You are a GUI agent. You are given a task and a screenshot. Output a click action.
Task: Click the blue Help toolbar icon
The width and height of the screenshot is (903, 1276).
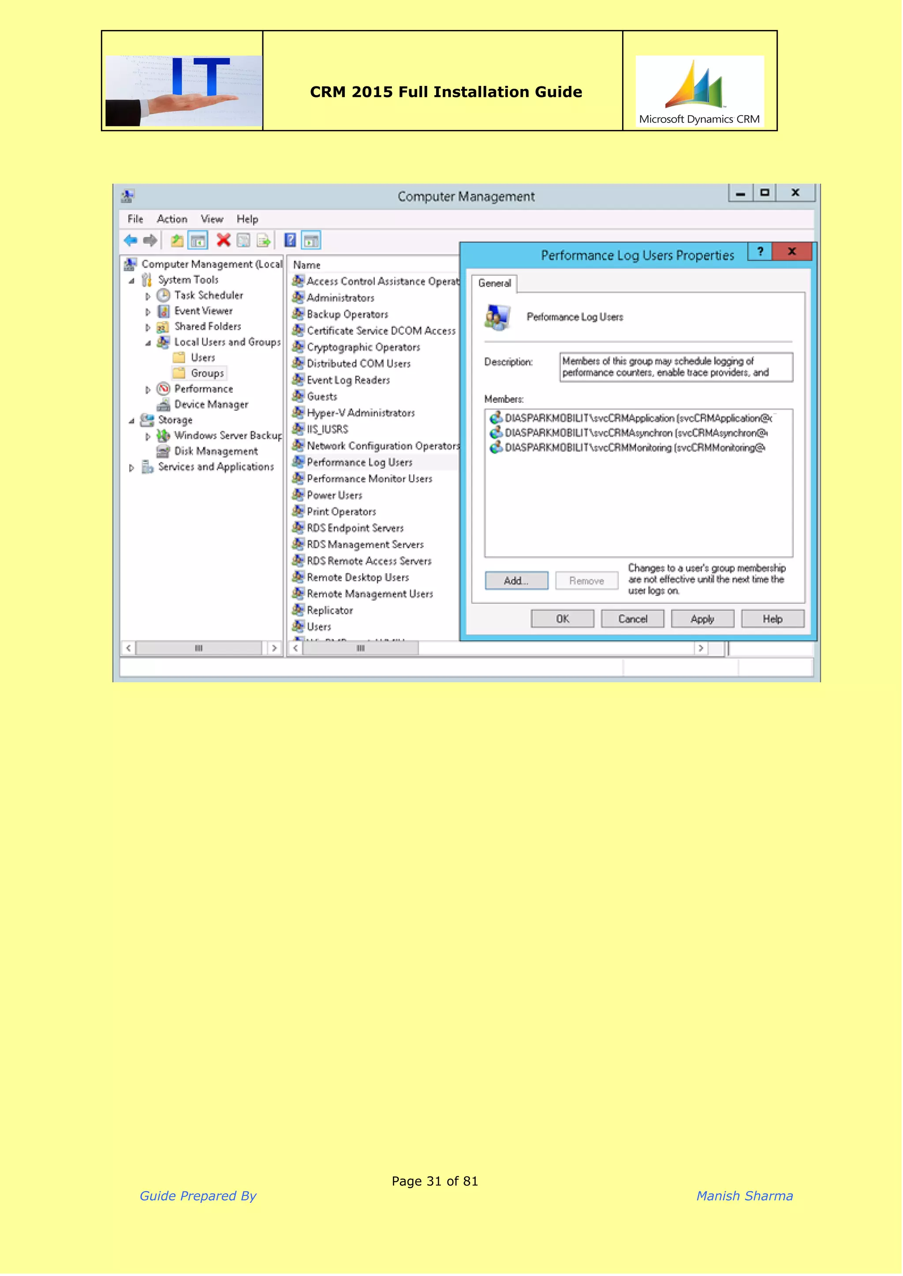290,240
